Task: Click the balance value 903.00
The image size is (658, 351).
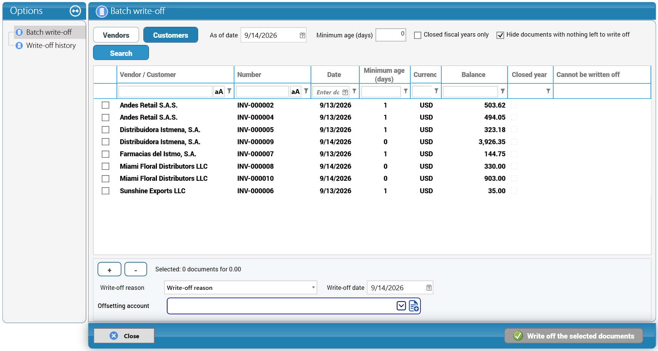Action: coord(495,179)
